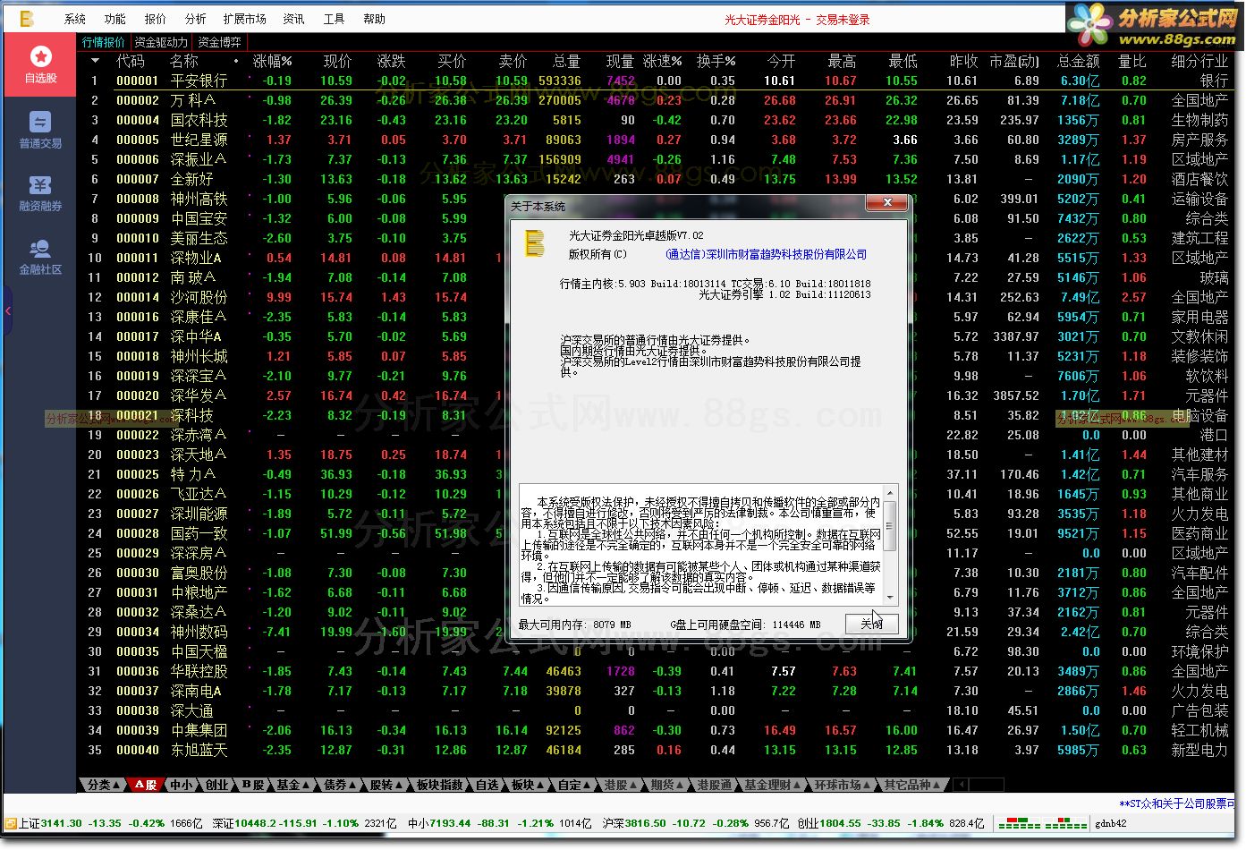
Task: Expand the 债券 bottom tab menu
Action: 340,785
